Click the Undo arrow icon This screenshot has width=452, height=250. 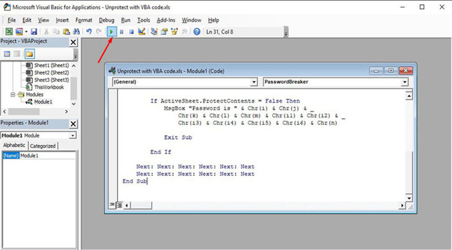click(x=89, y=32)
